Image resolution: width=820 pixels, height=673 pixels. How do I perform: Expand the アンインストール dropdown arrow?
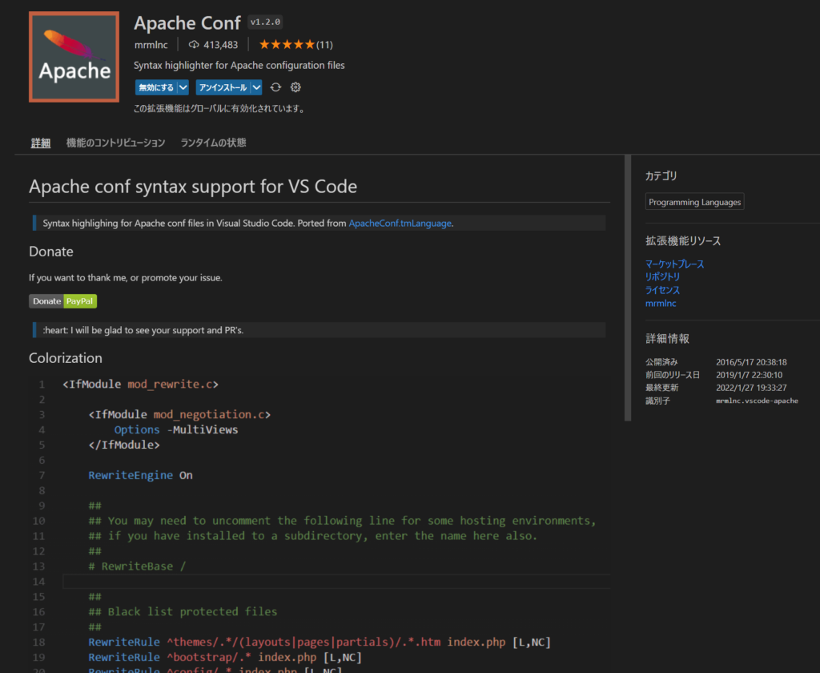pyautogui.click(x=256, y=87)
